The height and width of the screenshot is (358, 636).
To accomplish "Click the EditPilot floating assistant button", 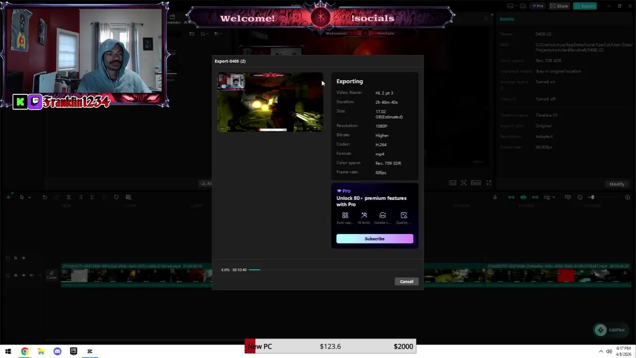I will click(610, 330).
